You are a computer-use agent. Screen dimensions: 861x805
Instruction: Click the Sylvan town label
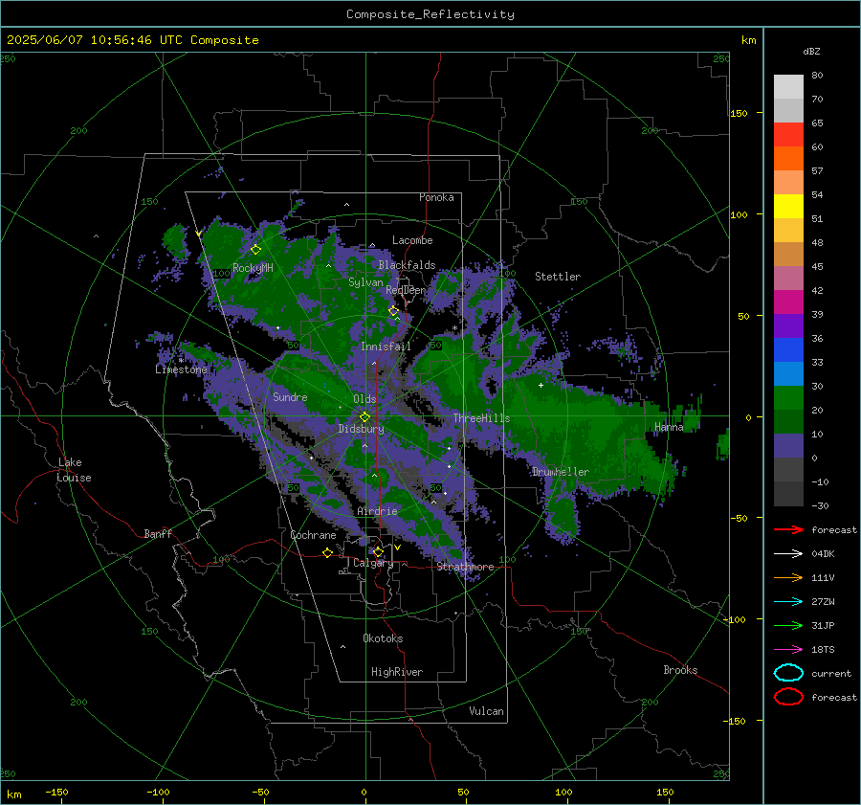click(365, 282)
